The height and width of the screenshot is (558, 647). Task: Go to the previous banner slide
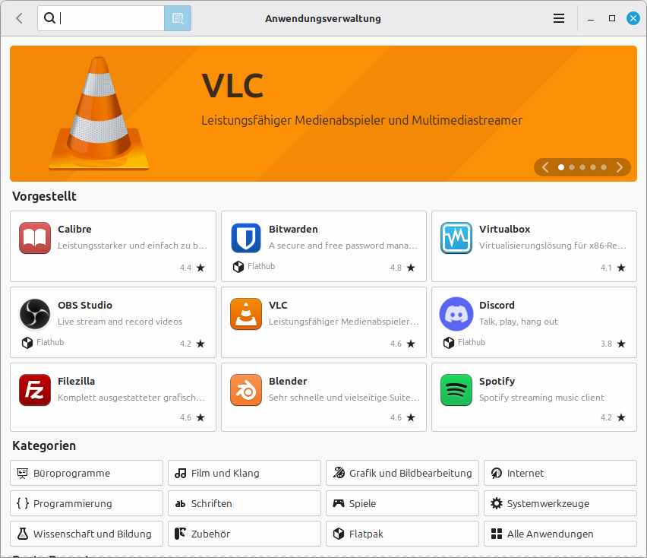click(545, 167)
